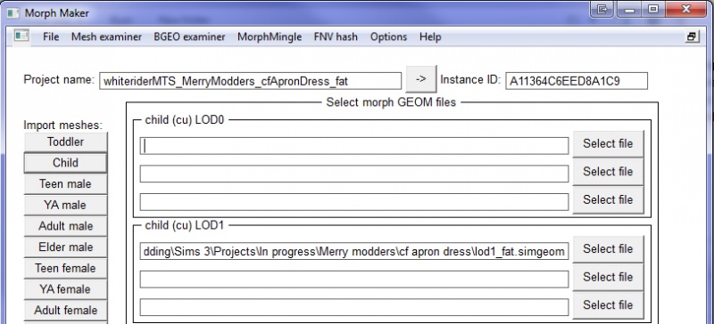Viewport: 714px width, 324px height.
Task: Click the lod1_fat.simgeom path field in LOD1
Action: coord(354,251)
